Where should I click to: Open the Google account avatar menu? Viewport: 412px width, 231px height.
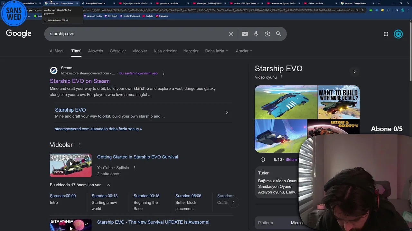(x=398, y=34)
